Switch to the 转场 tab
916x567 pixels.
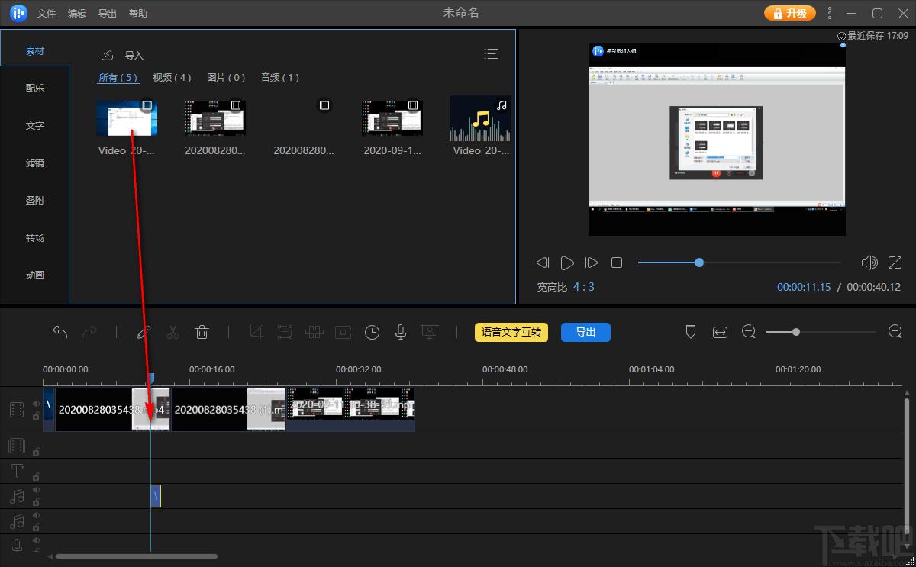(x=35, y=237)
